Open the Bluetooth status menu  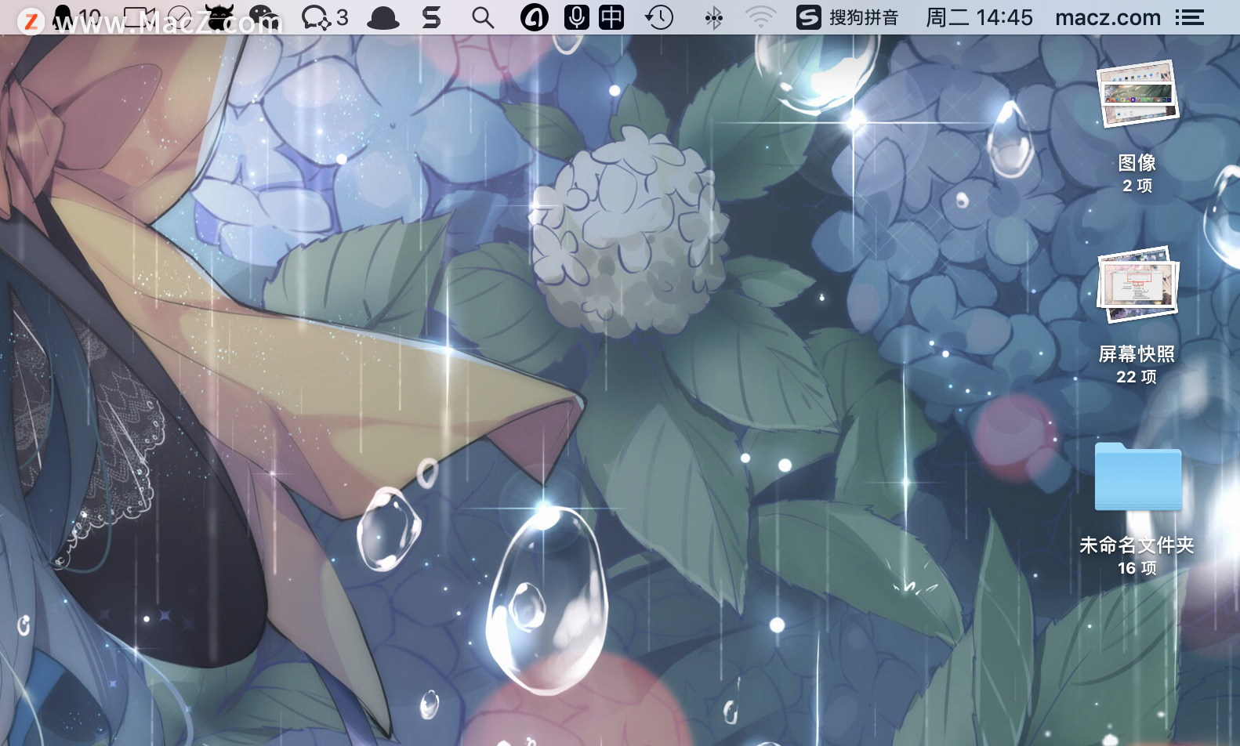[713, 17]
